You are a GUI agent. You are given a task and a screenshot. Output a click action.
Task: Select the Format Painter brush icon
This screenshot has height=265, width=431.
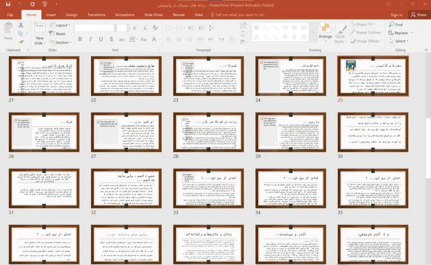[21, 42]
